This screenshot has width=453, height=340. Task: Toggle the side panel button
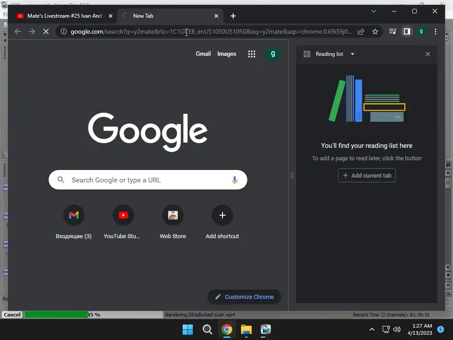(407, 31)
